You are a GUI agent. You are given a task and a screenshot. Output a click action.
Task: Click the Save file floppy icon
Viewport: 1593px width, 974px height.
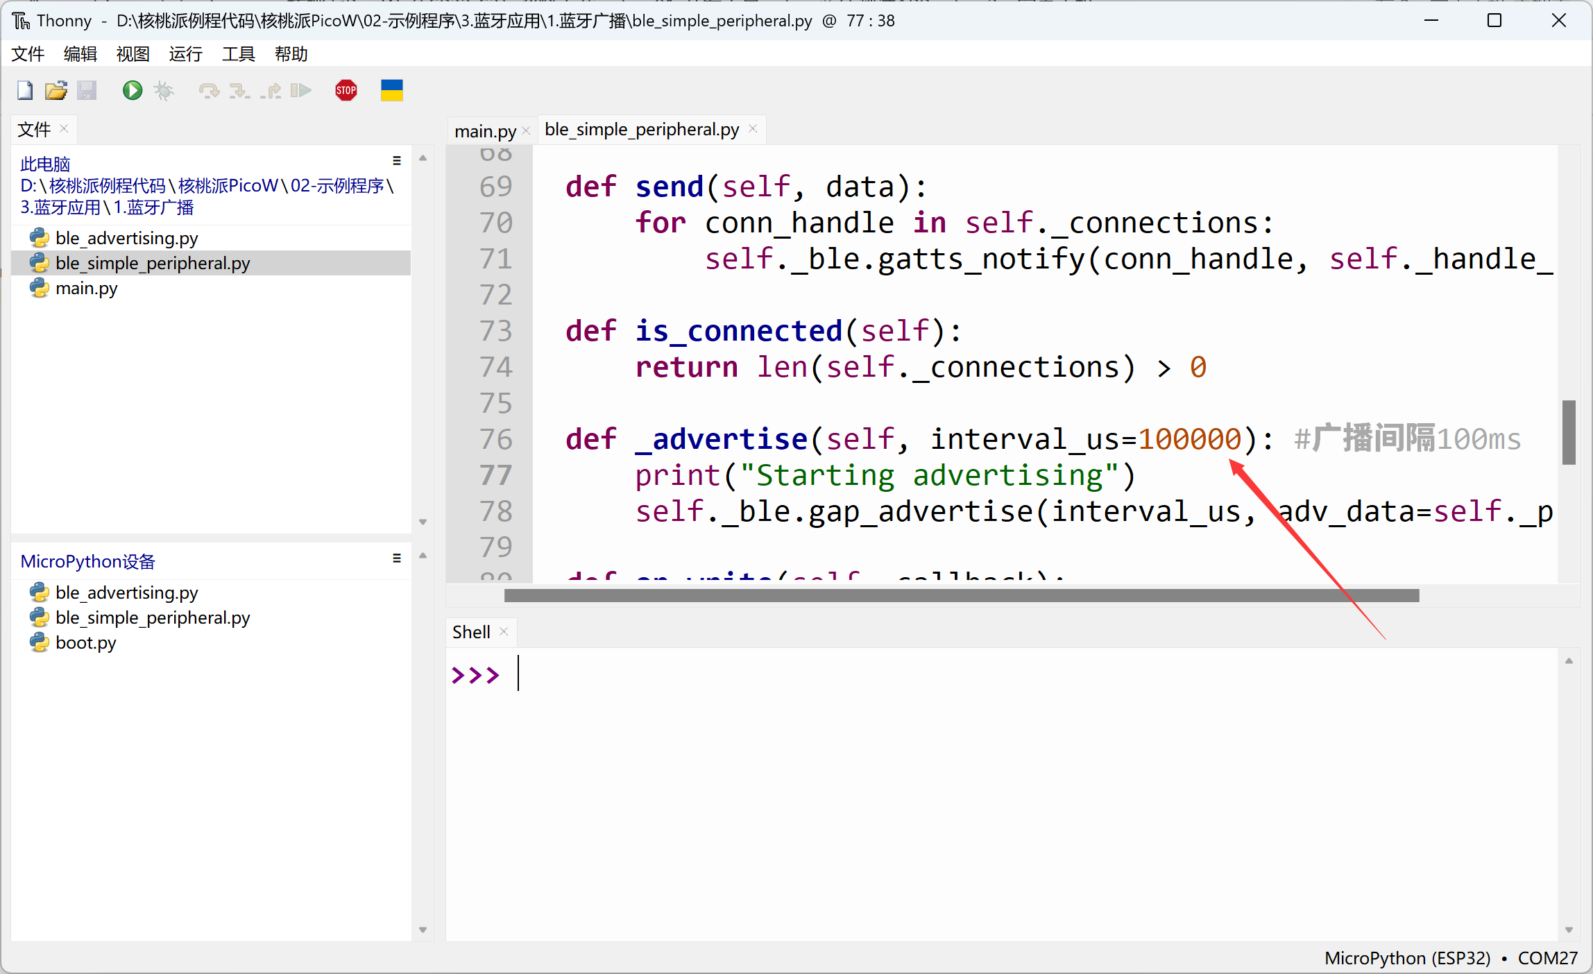(x=87, y=90)
